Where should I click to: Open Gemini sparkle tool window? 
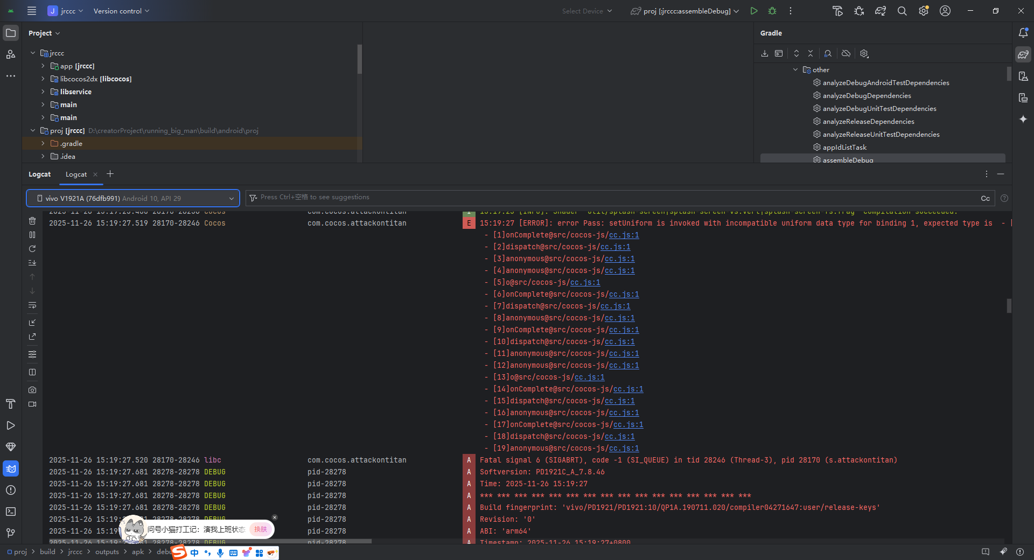point(1023,119)
